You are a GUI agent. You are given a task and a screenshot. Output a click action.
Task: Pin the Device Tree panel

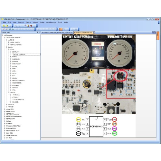click(x=37, y=32)
